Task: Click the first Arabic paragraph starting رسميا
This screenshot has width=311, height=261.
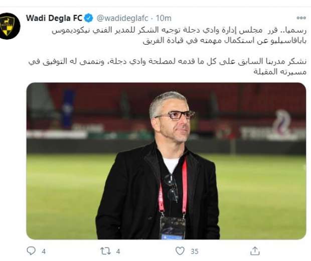Action: tap(179, 36)
